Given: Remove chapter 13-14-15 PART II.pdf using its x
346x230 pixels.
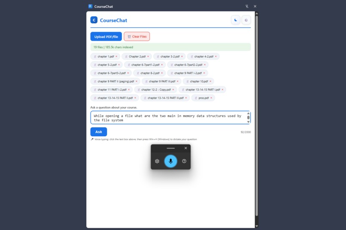Looking at the screenshot, I should [x=135, y=98].
